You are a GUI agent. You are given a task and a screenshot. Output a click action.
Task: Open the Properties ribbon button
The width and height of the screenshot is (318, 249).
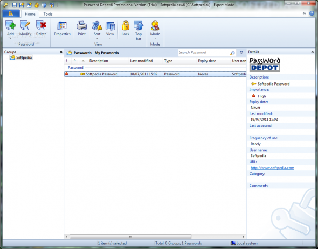tap(62, 29)
